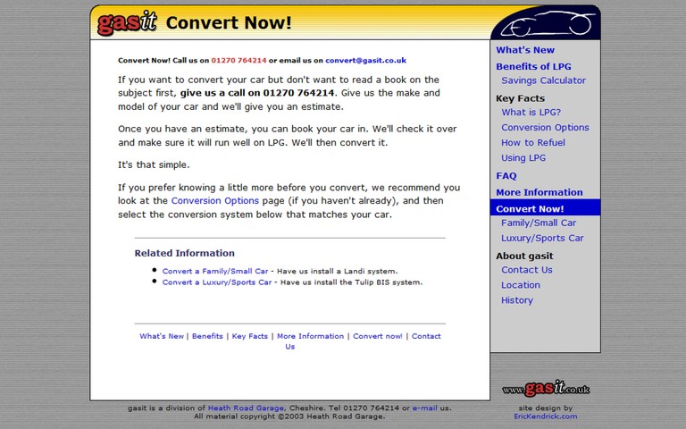Open What is LPG? page
The image size is (686, 429).
tap(531, 112)
